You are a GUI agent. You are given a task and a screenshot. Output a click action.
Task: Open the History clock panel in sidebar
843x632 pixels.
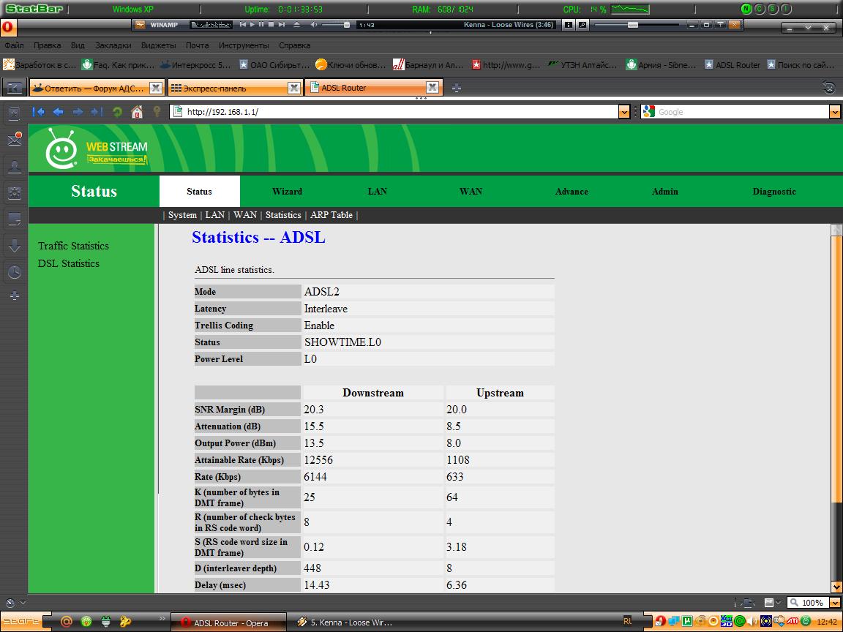14,272
